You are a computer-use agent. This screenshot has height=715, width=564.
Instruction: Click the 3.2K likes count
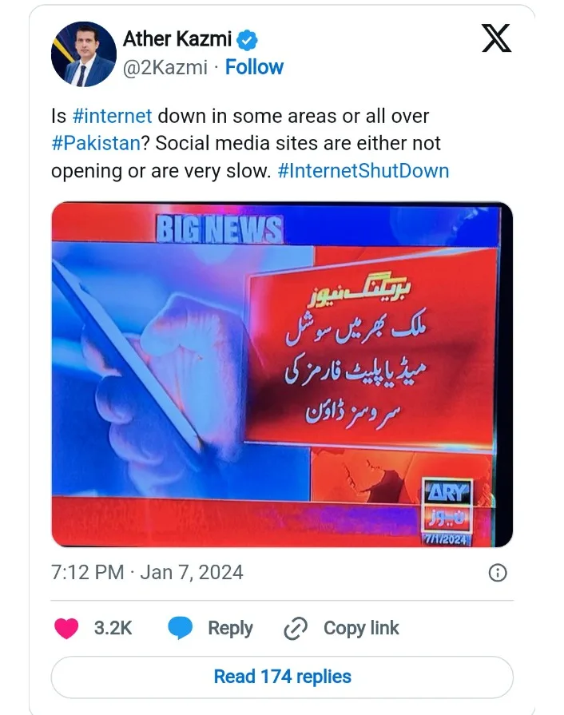pos(113,628)
